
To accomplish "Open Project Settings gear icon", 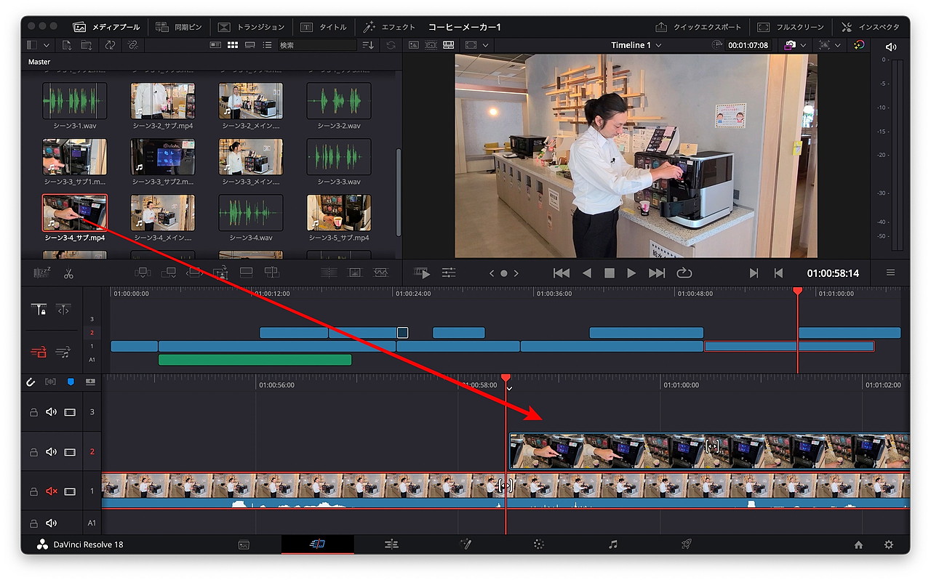I will [888, 545].
